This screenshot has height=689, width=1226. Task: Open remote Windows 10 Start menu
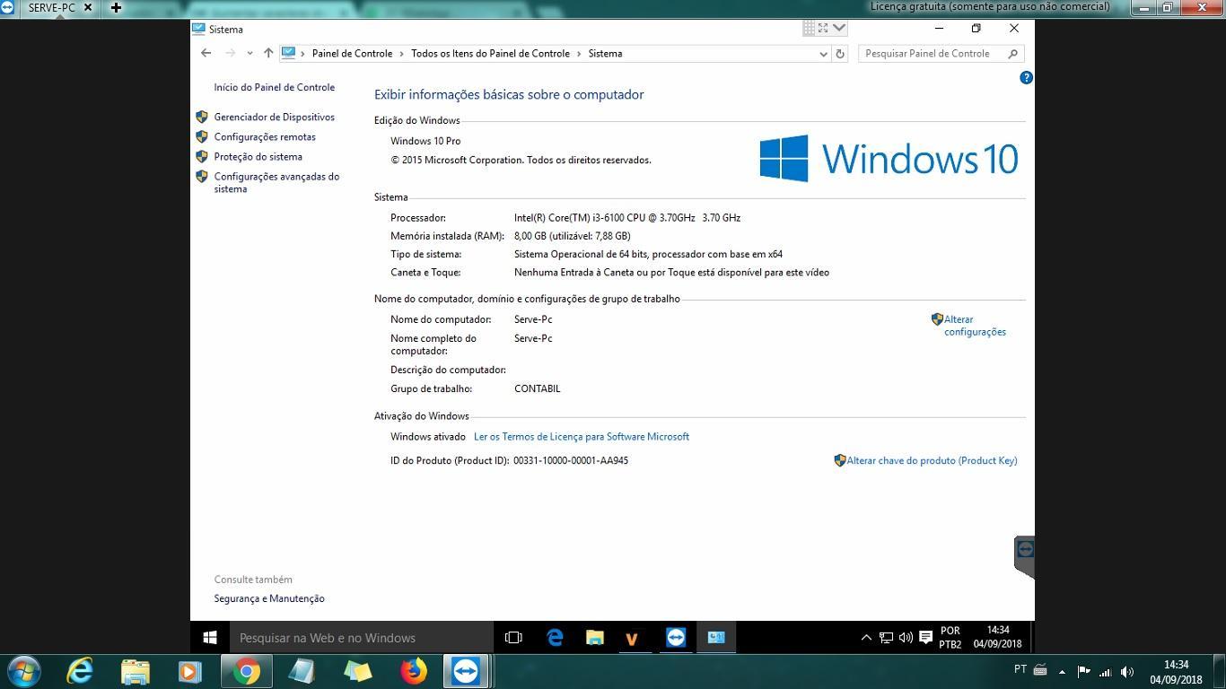click(x=210, y=638)
